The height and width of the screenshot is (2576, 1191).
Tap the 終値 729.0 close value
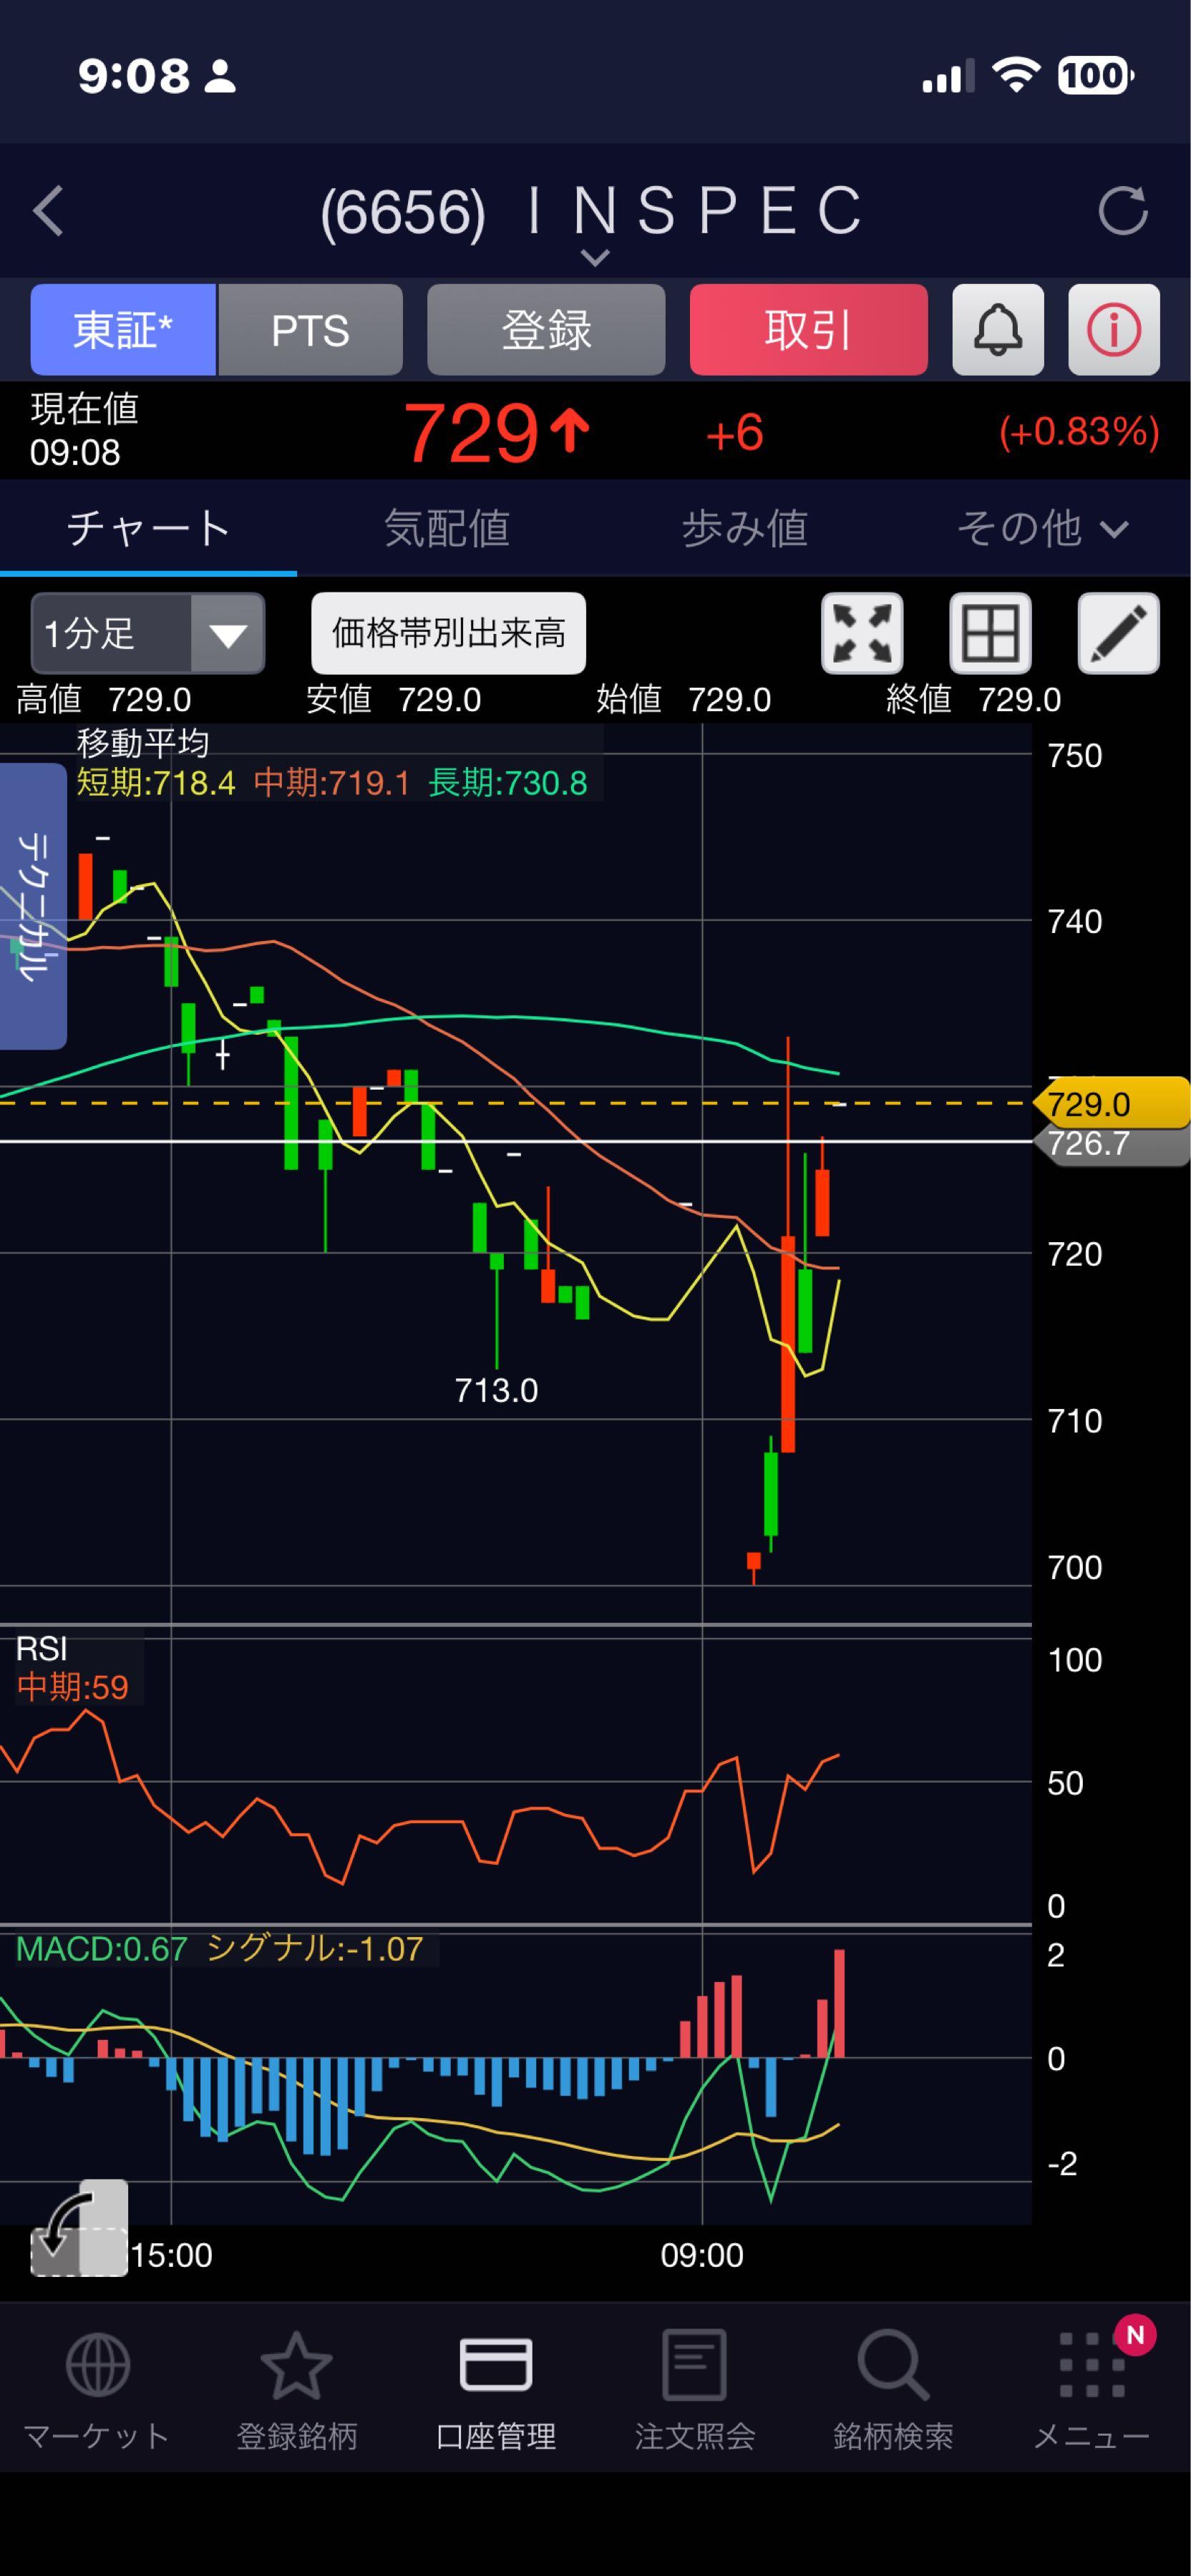tap(974, 700)
